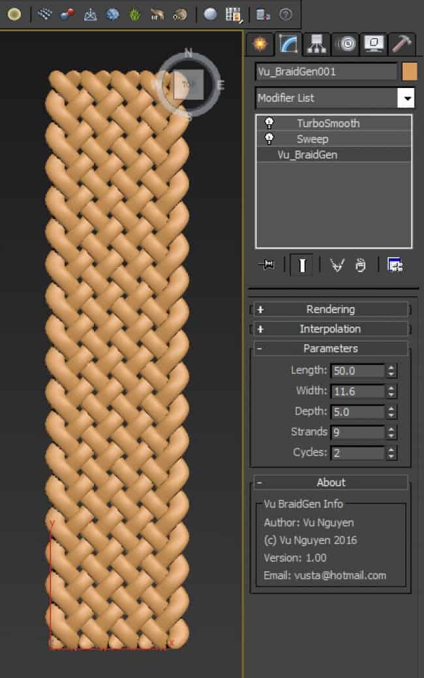Viewport: 424px width, 678px height.
Task: Select Vu_BraidGen in modifier stack
Action: pyautogui.click(x=307, y=155)
